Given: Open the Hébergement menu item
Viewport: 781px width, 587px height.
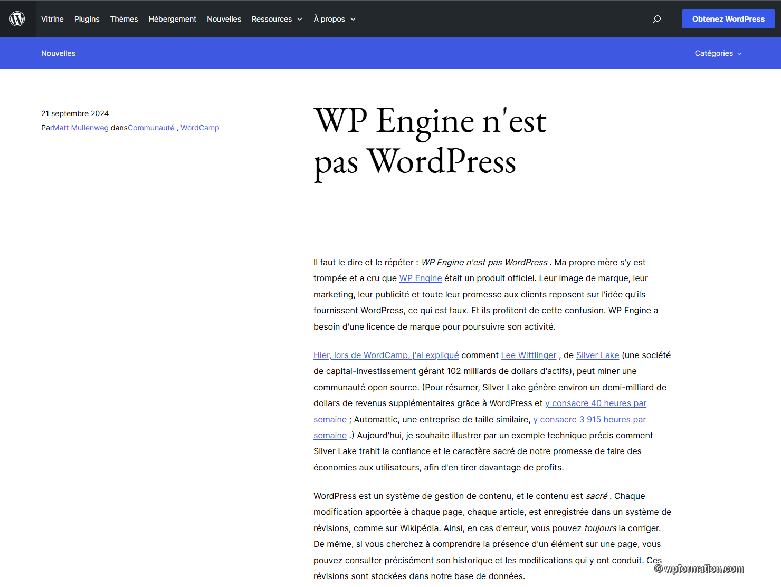Looking at the screenshot, I should point(172,19).
